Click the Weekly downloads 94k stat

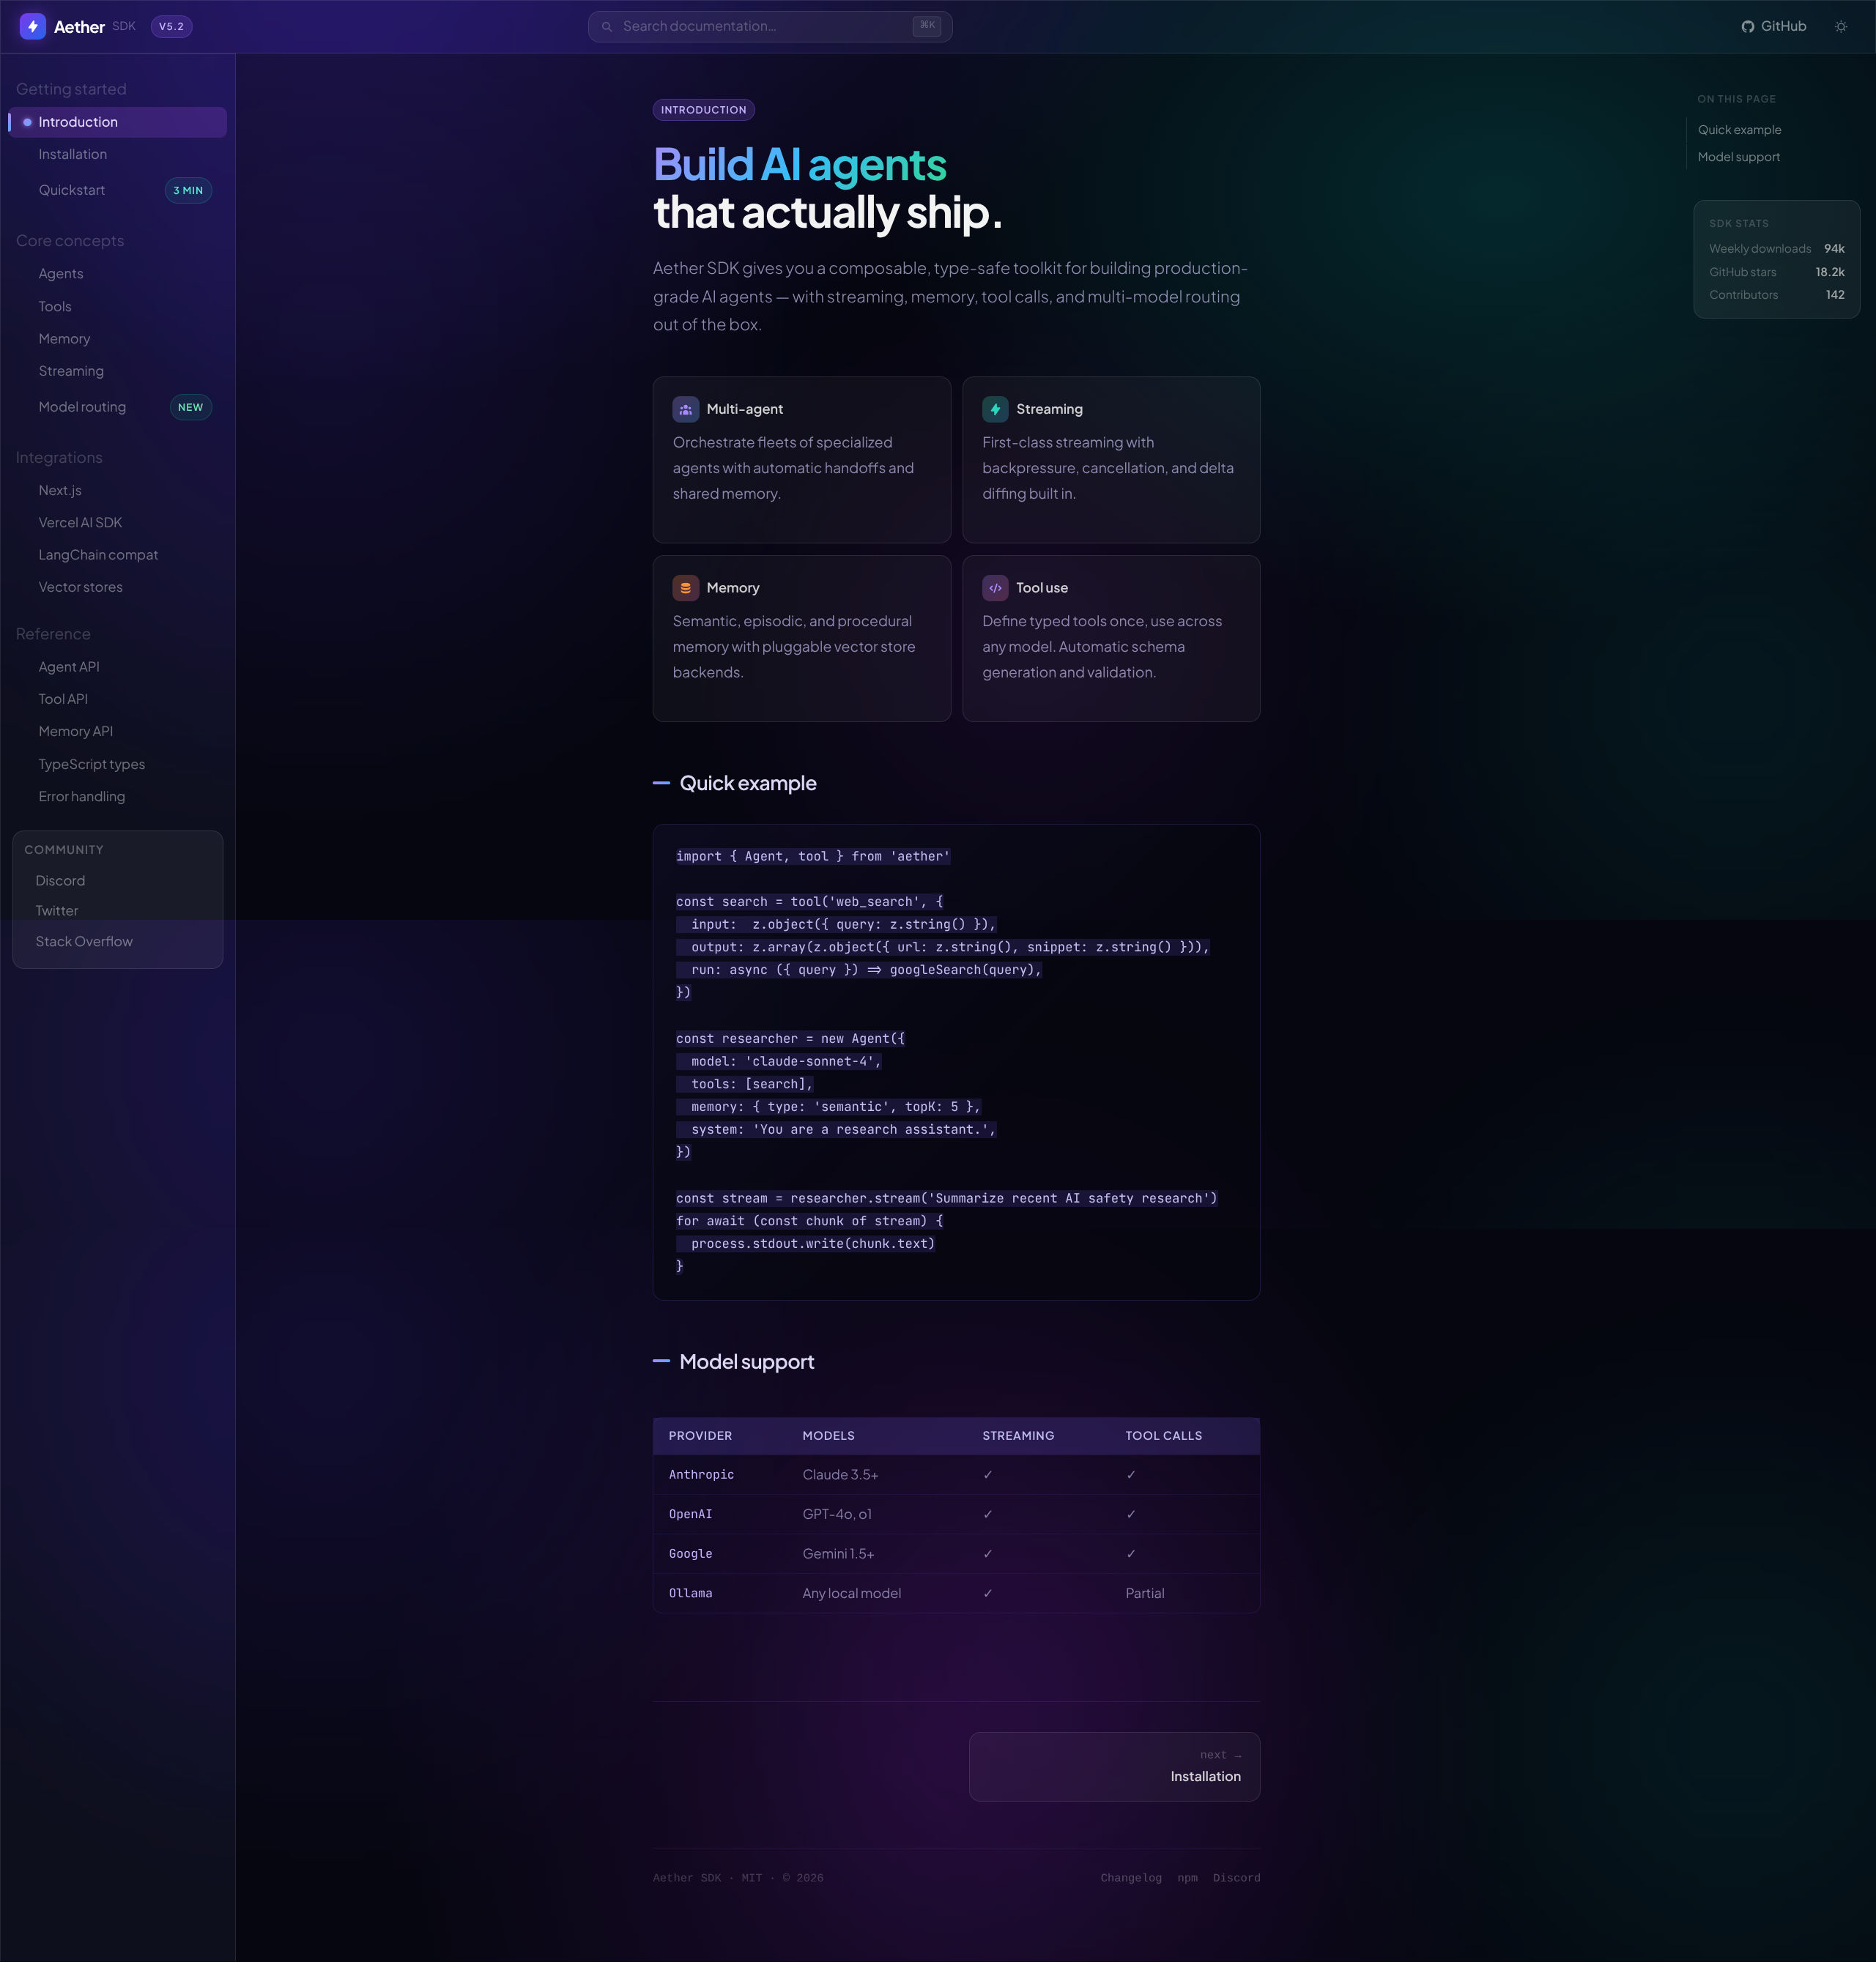pos(1776,249)
